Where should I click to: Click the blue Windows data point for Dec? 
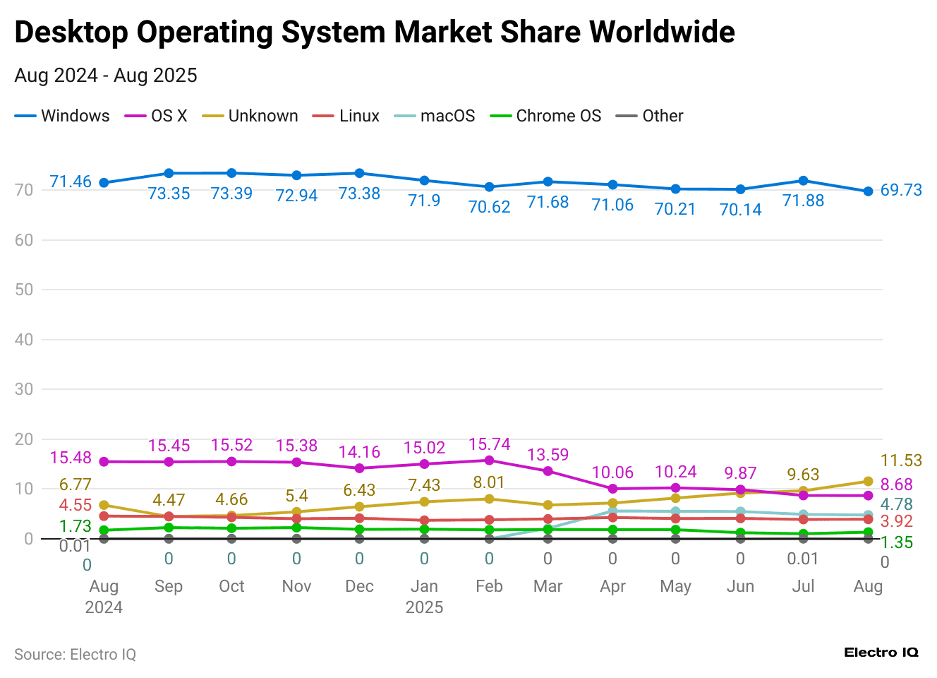tap(359, 172)
